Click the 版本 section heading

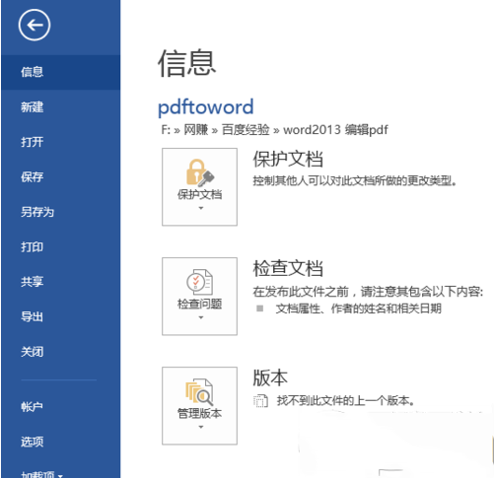point(270,377)
